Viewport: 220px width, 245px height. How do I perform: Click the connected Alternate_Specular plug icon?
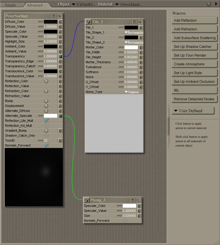tap(60, 116)
